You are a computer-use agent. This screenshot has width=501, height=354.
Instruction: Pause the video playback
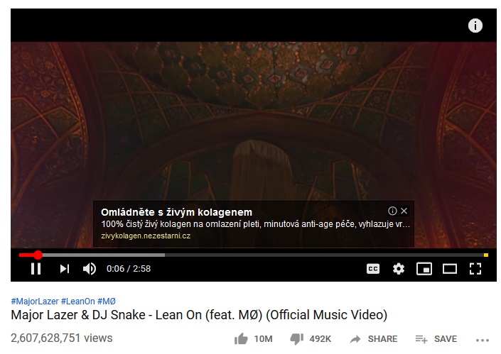click(x=36, y=269)
